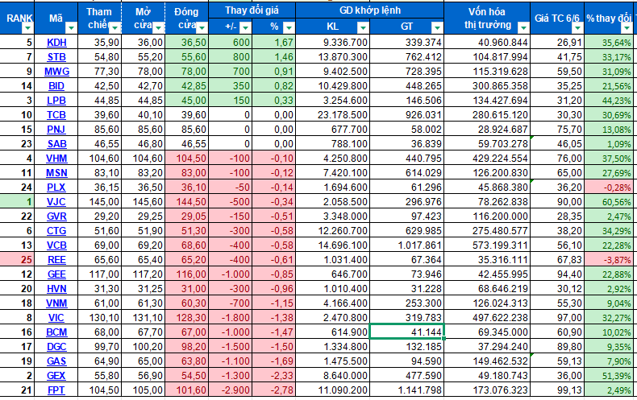Open the BID ticker link
Screen dimensions: 637x400
point(56,86)
